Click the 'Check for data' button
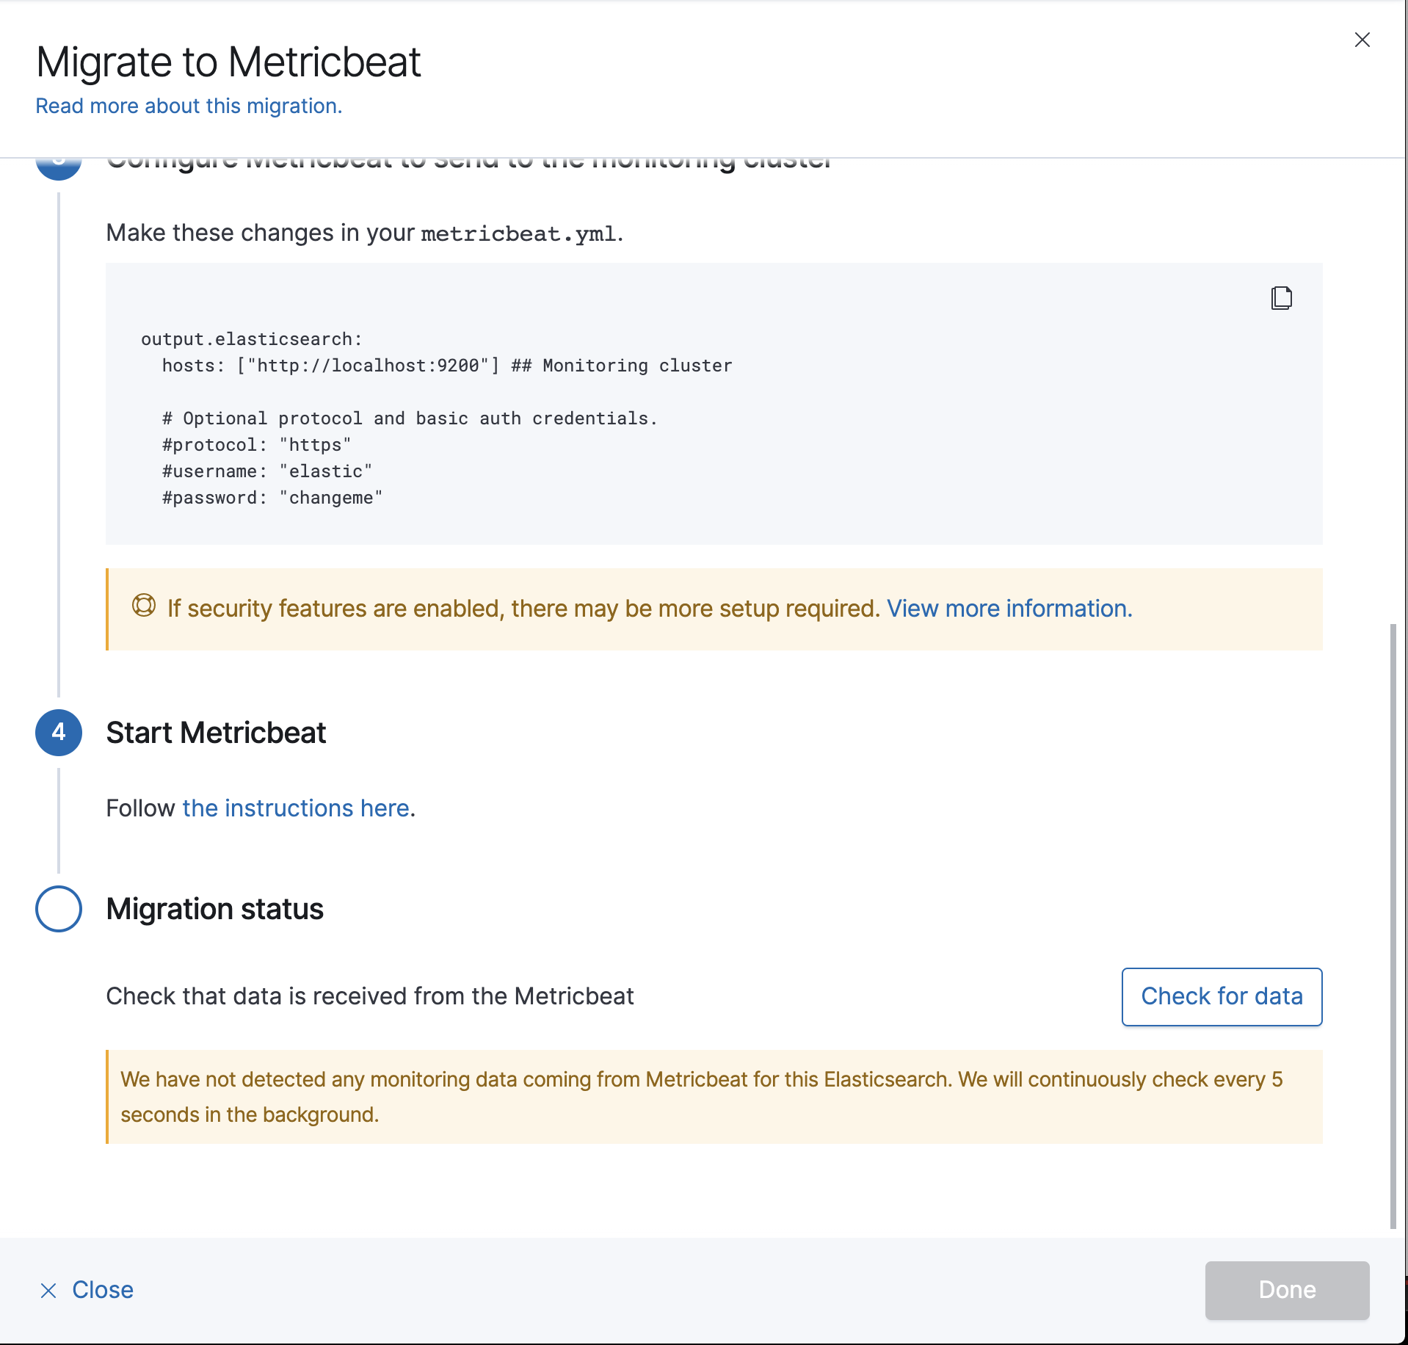Image resolution: width=1408 pixels, height=1345 pixels. click(1222, 996)
